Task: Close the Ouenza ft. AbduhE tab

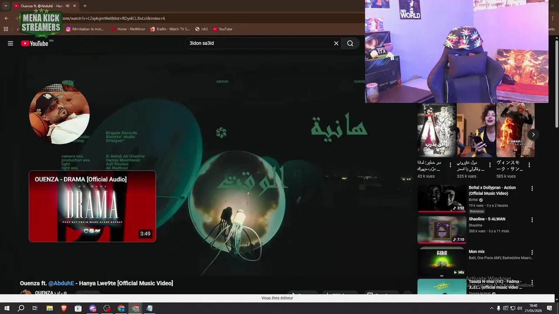Action: 75,6
